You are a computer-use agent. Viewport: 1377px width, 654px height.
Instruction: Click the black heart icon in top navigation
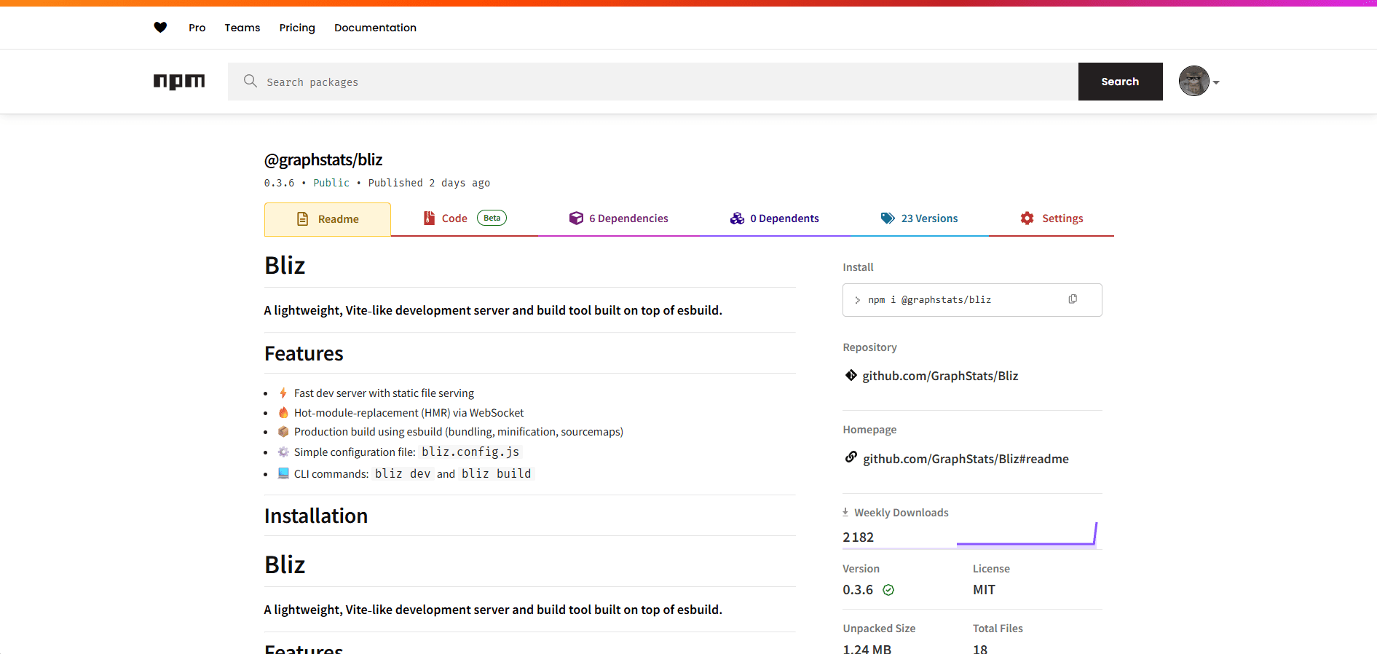click(160, 28)
